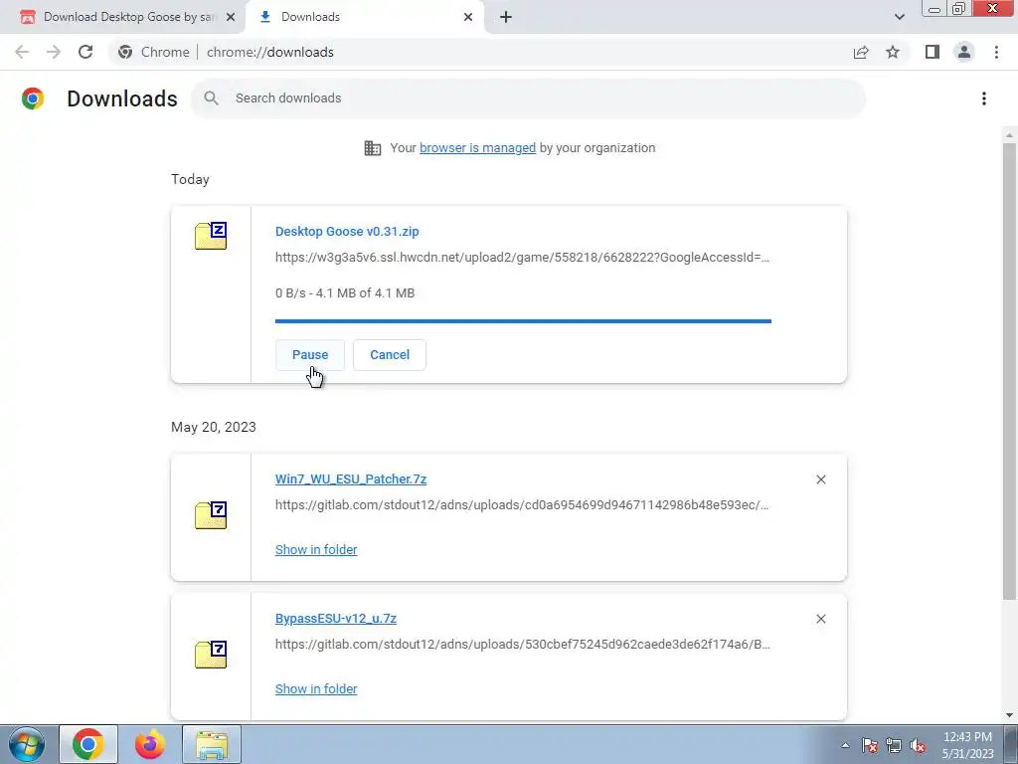Viewport: 1018px width, 764px height.
Task: Open the Windows Start menu
Action: [x=26, y=744]
